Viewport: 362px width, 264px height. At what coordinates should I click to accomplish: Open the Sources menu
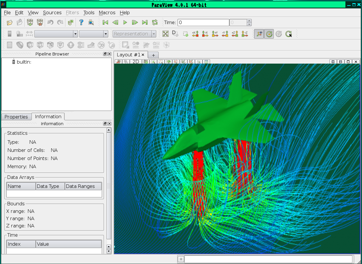click(52, 12)
